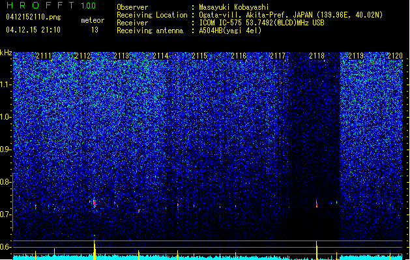The width and height of the screenshot is (410, 260).
Task: Click the observer name Masayuki Kobayashi
Action: pos(234,7)
